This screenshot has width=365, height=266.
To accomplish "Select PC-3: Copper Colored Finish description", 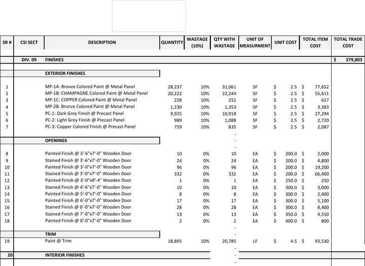I will tap(90, 126).
